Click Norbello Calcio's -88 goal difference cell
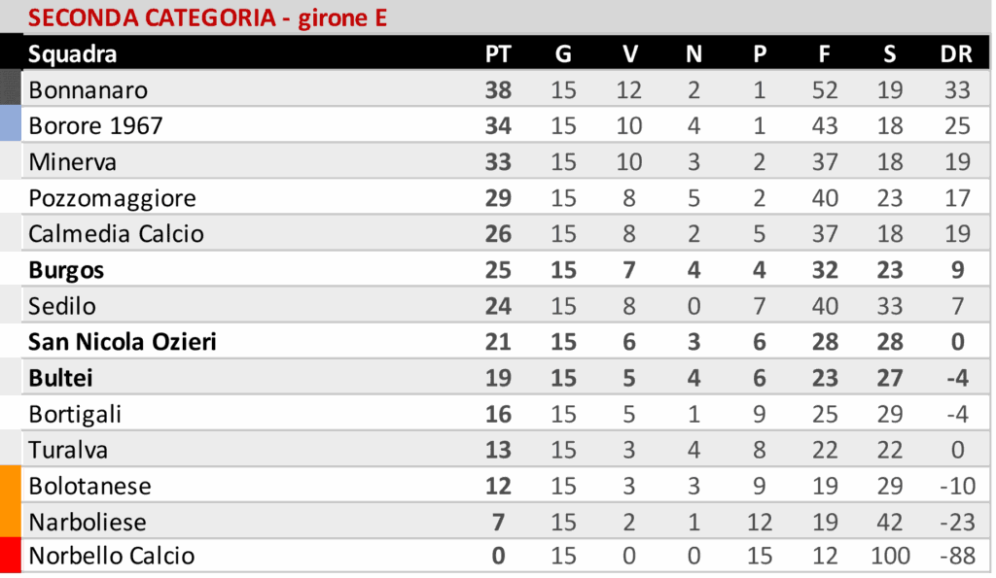Screen dimensions: 996x578 point(956,557)
